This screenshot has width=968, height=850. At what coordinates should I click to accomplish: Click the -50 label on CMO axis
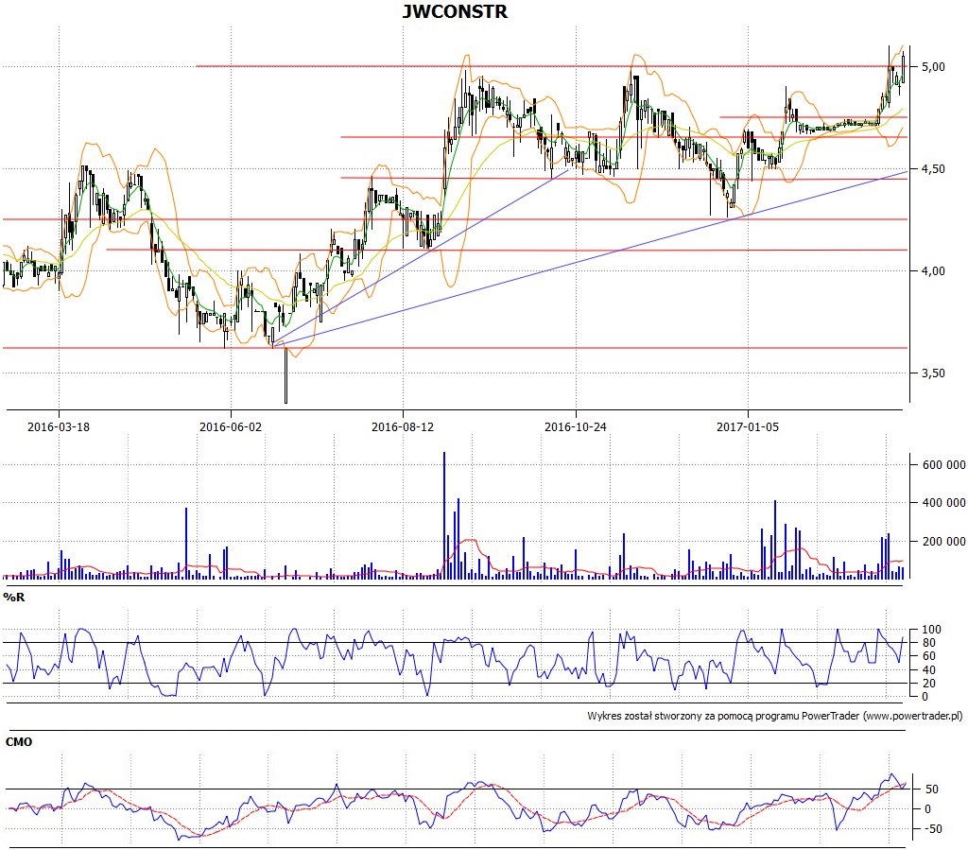(x=932, y=829)
